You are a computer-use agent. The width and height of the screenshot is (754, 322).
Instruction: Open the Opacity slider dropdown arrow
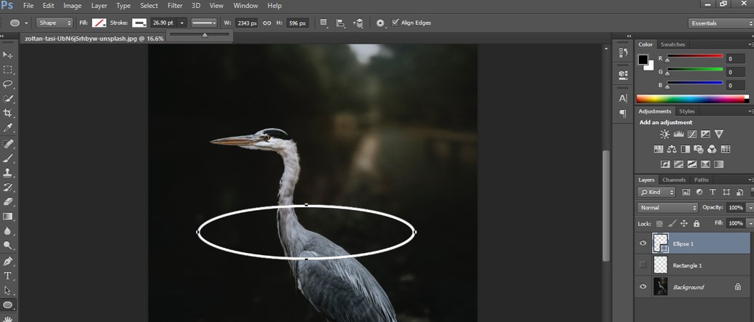coord(750,208)
